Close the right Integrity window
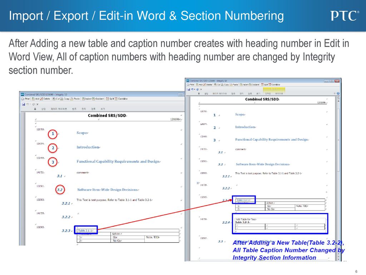This screenshot has width=366, height=275. (337, 81)
